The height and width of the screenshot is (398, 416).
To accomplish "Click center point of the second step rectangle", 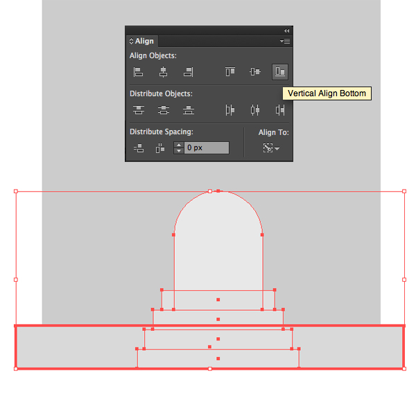I will pos(218,319).
